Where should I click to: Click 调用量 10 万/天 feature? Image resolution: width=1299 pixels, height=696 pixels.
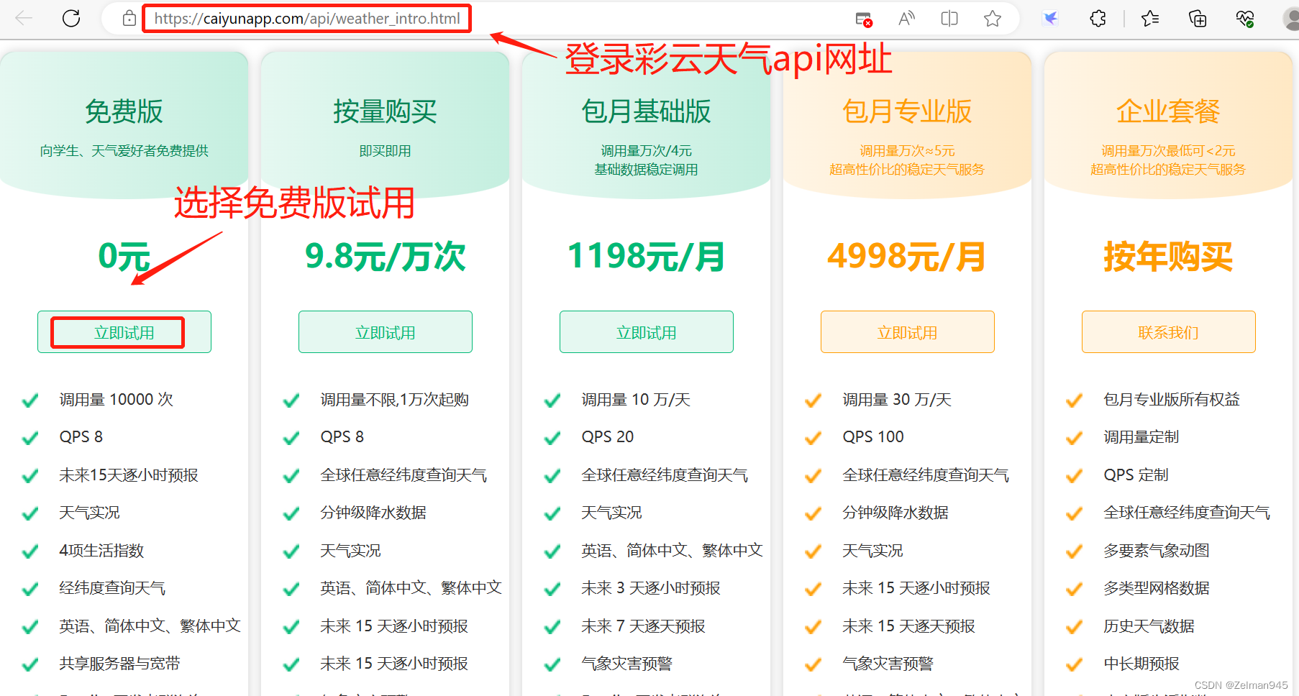(636, 400)
